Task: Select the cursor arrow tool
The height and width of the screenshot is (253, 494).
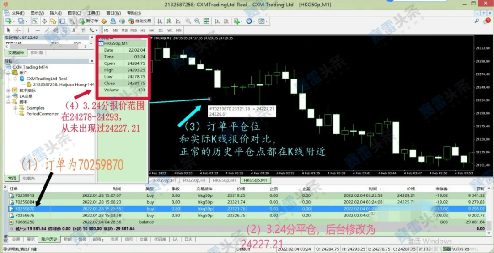Action: pos(9,30)
